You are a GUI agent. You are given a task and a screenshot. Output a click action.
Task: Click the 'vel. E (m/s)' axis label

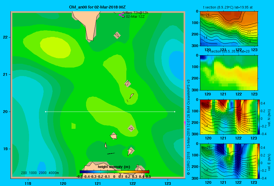269,162
